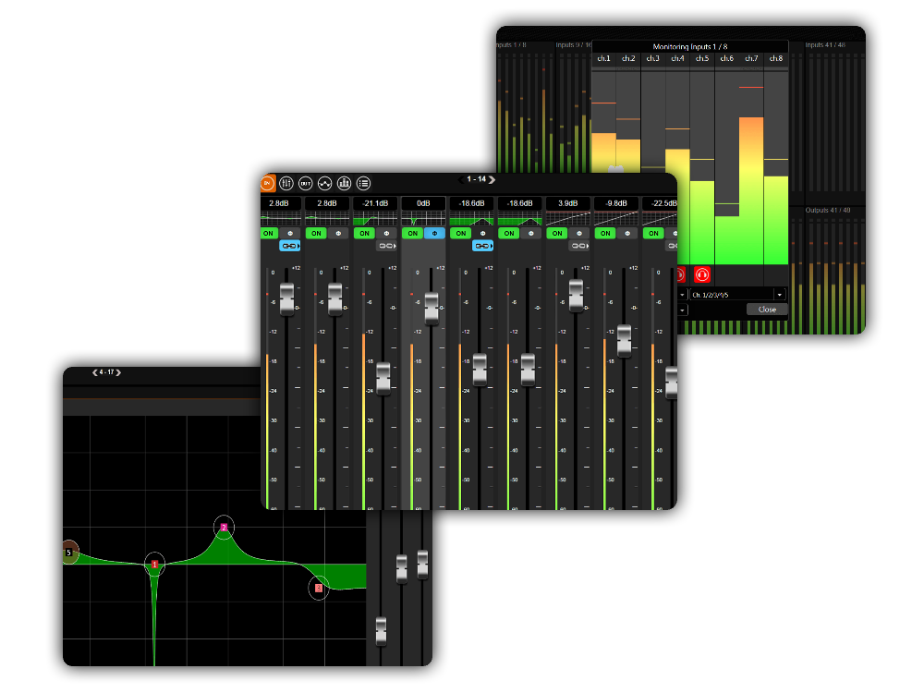Select the OUT icon in mixer toolbar
This screenshot has width=924, height=693.
point(305,183)
